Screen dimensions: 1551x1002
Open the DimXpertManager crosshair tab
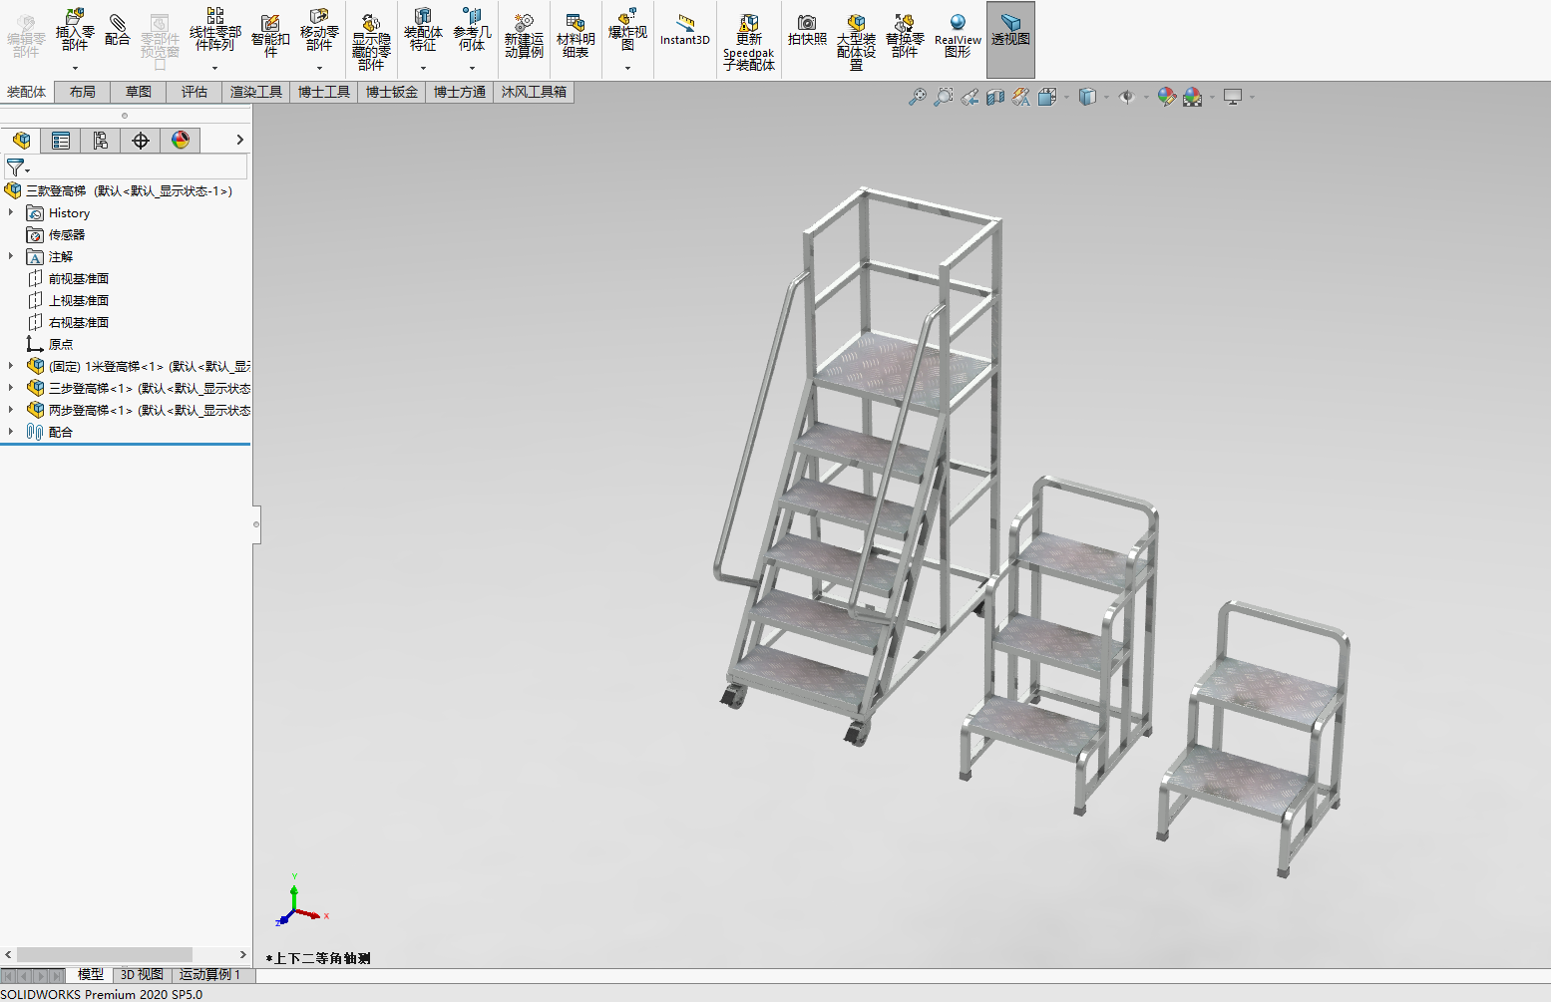coord(141,141)
